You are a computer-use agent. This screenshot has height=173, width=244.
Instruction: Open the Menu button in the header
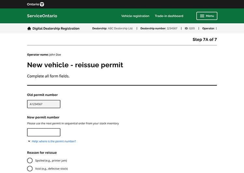[x=207, y=16]
